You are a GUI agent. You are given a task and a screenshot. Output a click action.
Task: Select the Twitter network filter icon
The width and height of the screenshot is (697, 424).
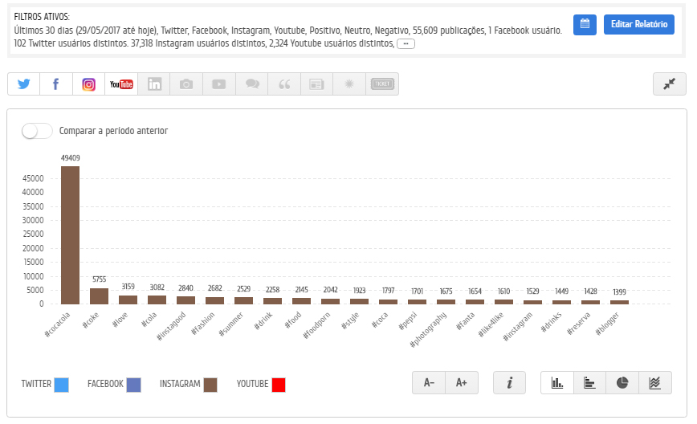[x=23, y=84]
